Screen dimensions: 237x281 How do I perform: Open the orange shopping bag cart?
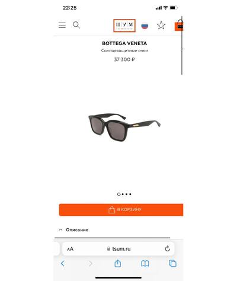(179, 25)
